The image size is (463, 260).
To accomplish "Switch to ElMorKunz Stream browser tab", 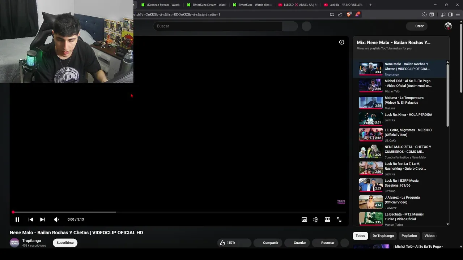I will 206,5.
